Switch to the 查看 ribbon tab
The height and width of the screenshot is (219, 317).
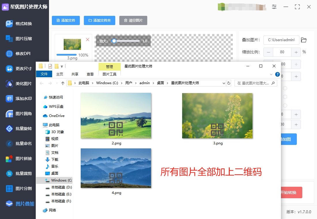[90, 74]
